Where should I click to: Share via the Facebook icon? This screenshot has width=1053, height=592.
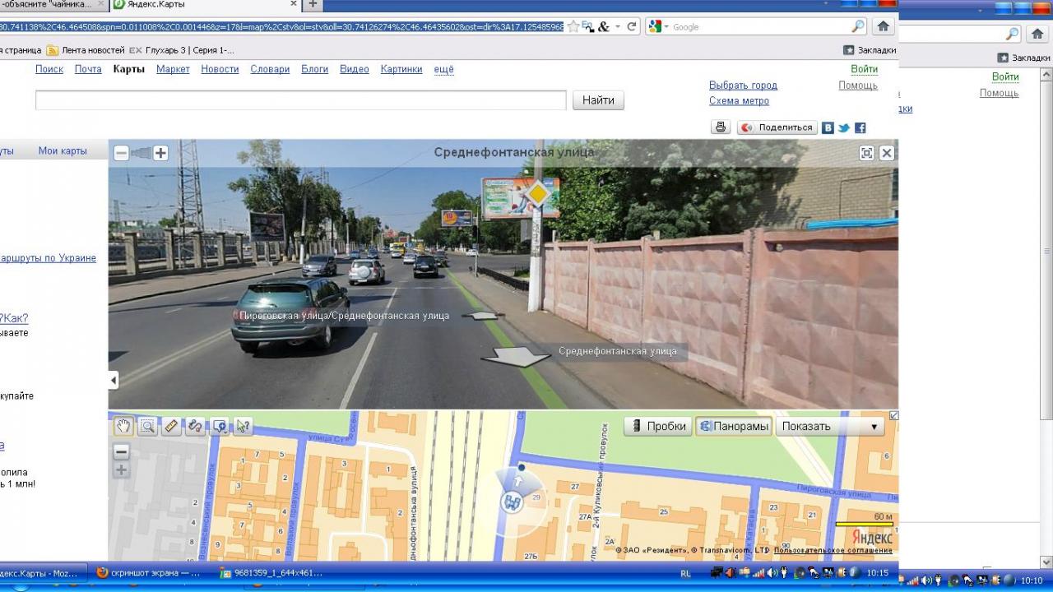860,128
